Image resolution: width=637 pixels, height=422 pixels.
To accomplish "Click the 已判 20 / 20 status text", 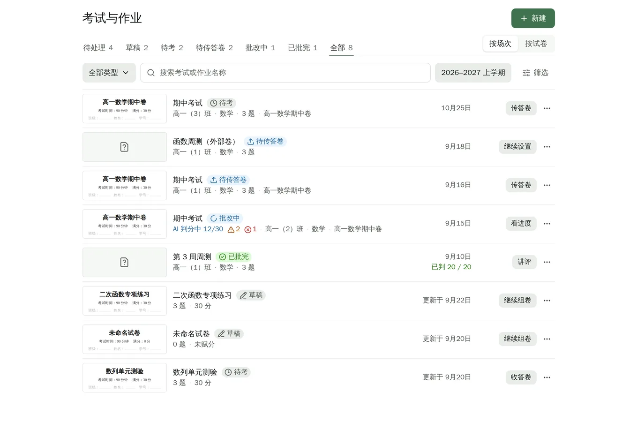I will 451,267.
